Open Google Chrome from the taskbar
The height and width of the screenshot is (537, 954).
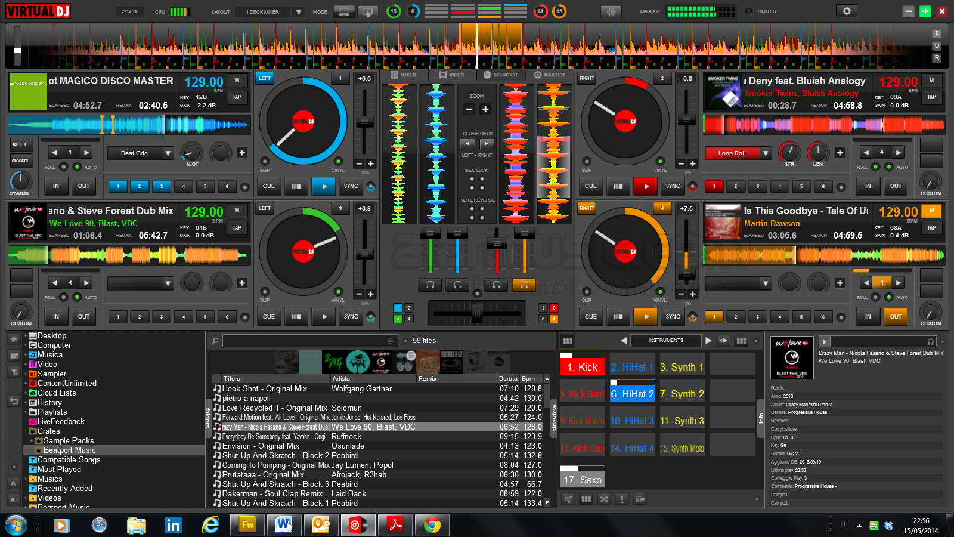pos(432,525)
